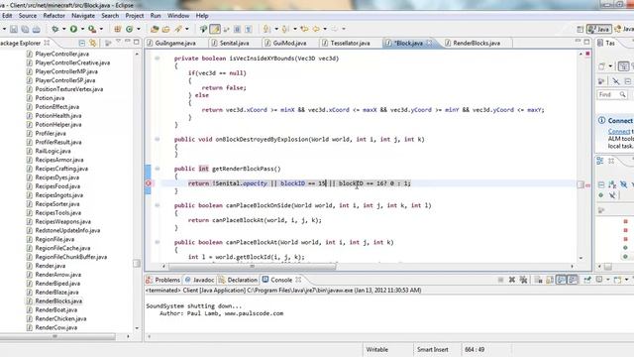Collapse All in Package Explorer
Viewport: 634px width, 357px height.
point(82,43)
